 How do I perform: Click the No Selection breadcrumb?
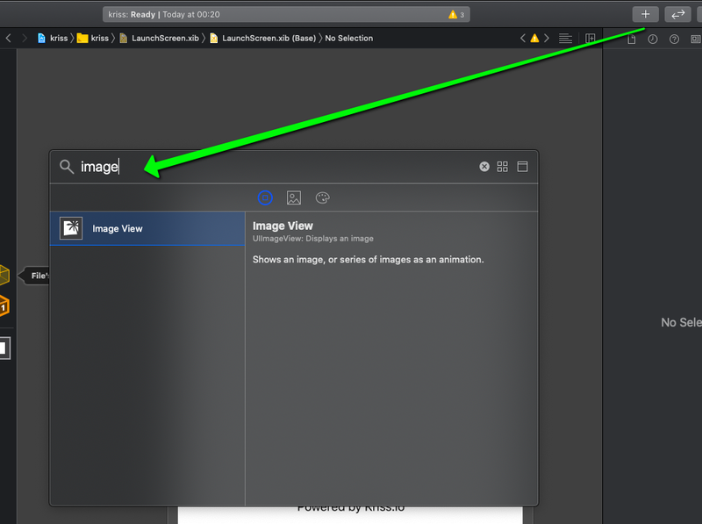[348, 39]
